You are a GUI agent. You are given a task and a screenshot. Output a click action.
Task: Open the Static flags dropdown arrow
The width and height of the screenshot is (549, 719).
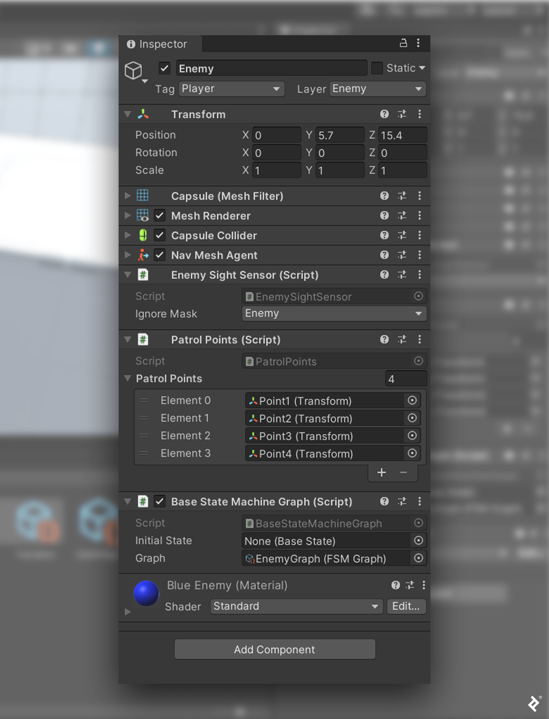pos(422,68)
